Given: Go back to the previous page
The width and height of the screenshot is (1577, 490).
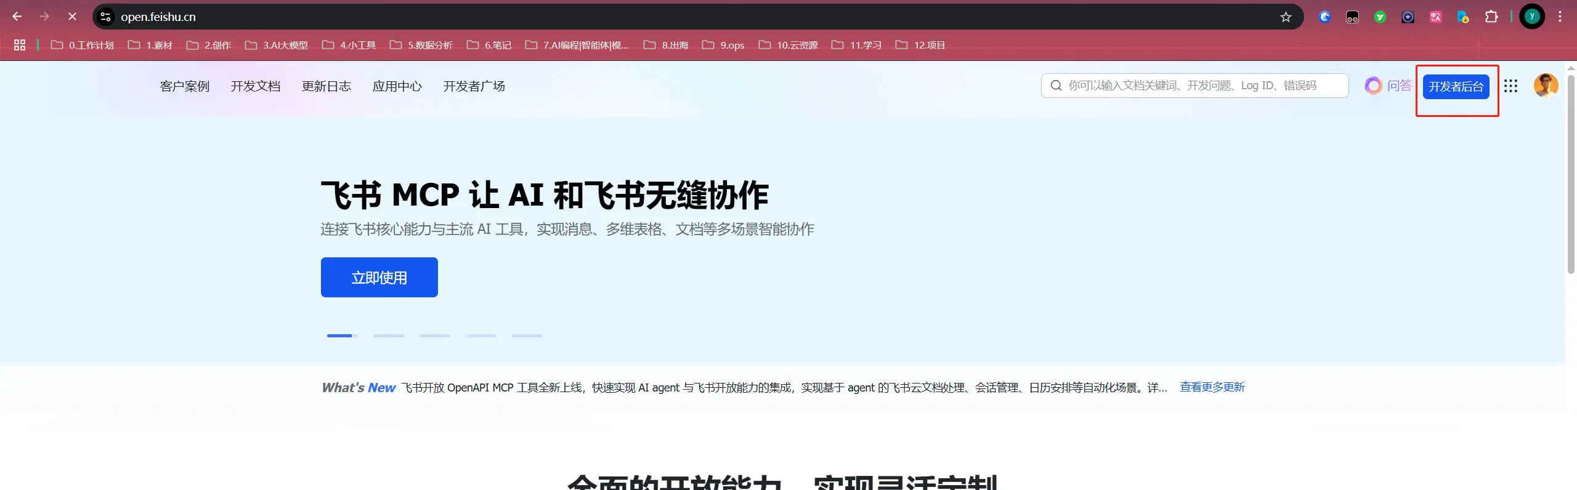Looking at the screenshot, I should point(17,17).
